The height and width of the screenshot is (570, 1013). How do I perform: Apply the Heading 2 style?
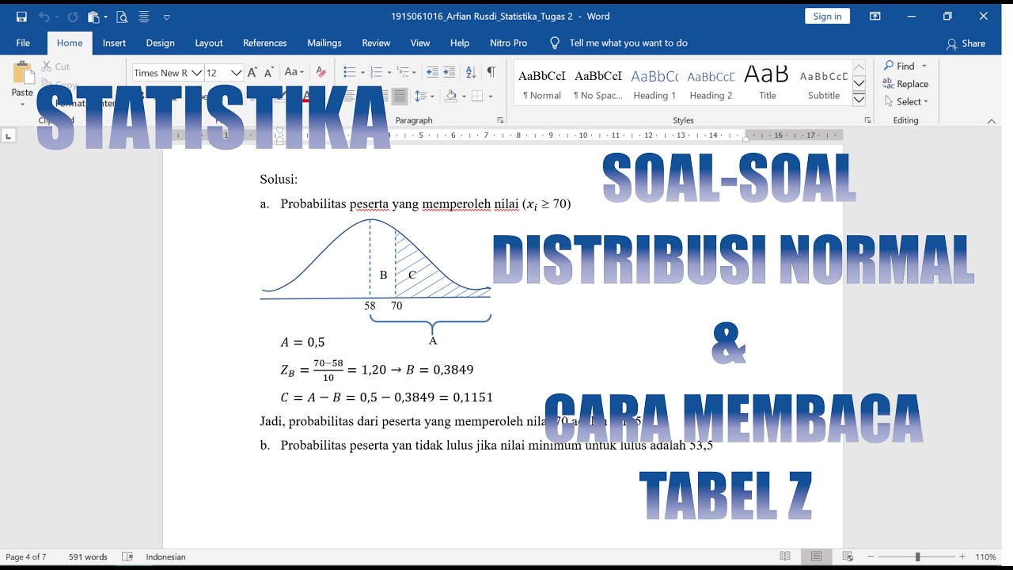[x=711, y=83]
